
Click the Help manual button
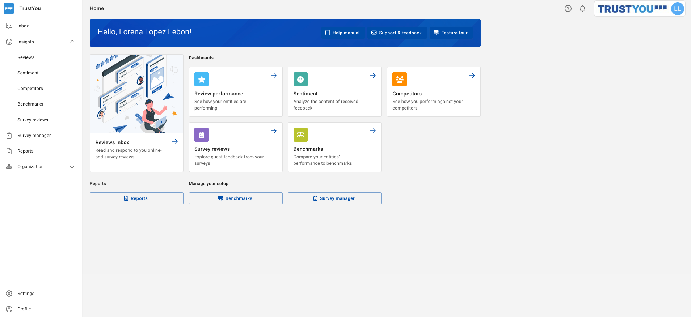pyautogui.click(x=342, y=33)
